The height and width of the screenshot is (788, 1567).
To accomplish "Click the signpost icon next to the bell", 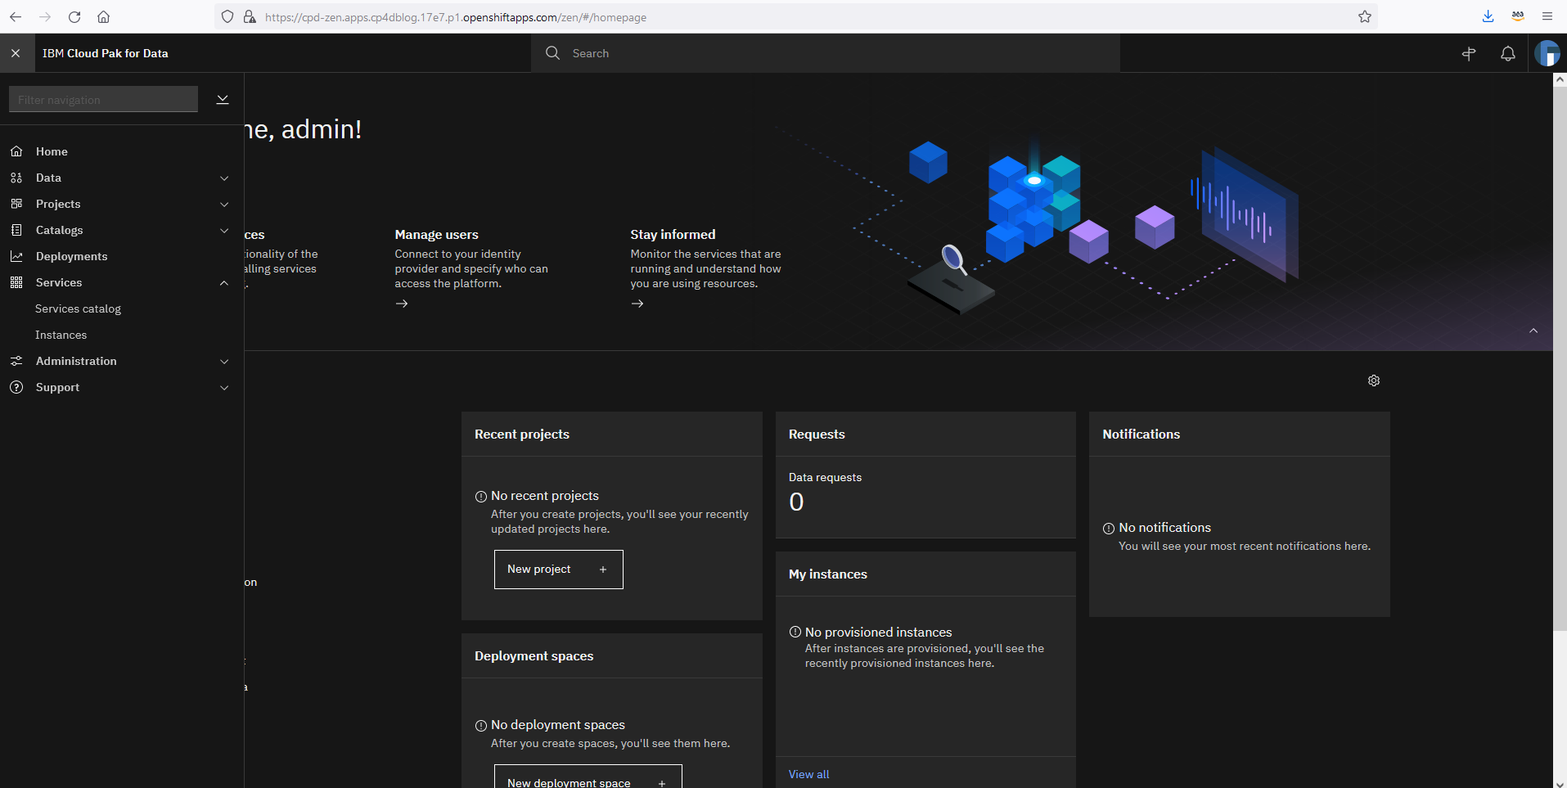I will 1469,53.
